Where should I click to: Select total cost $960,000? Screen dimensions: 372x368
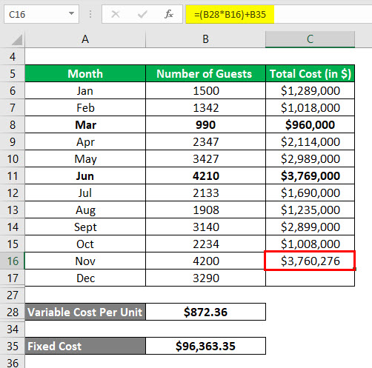click(310, 124)
